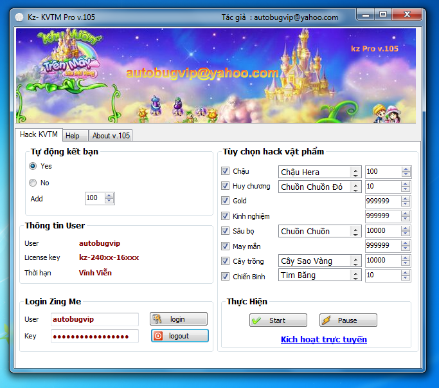Click the Start button

click(278, 320)
